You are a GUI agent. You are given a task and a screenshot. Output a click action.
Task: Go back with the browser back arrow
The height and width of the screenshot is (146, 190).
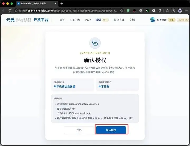point(3,11)
